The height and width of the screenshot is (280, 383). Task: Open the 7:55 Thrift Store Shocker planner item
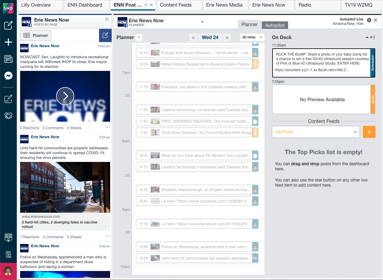pyautogui.click(x=197, y=132)
